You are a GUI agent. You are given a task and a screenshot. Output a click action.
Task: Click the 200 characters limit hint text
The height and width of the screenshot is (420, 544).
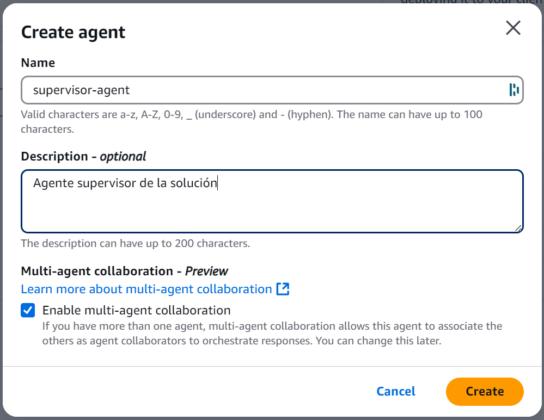tap(135, 243)
